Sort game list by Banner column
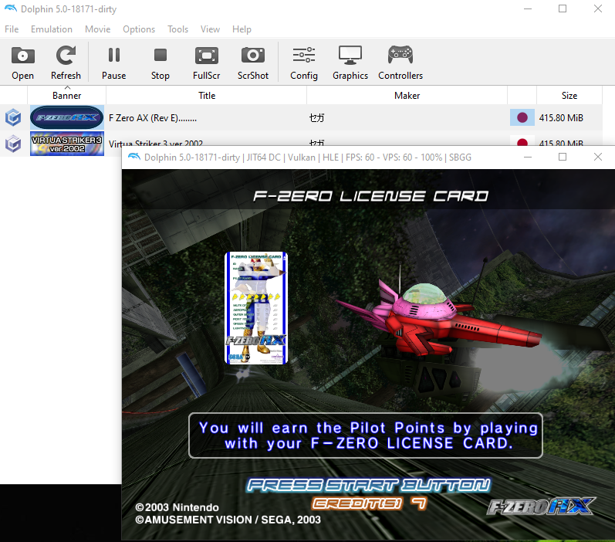The image size is (615, 542). [x=66, y=96]
